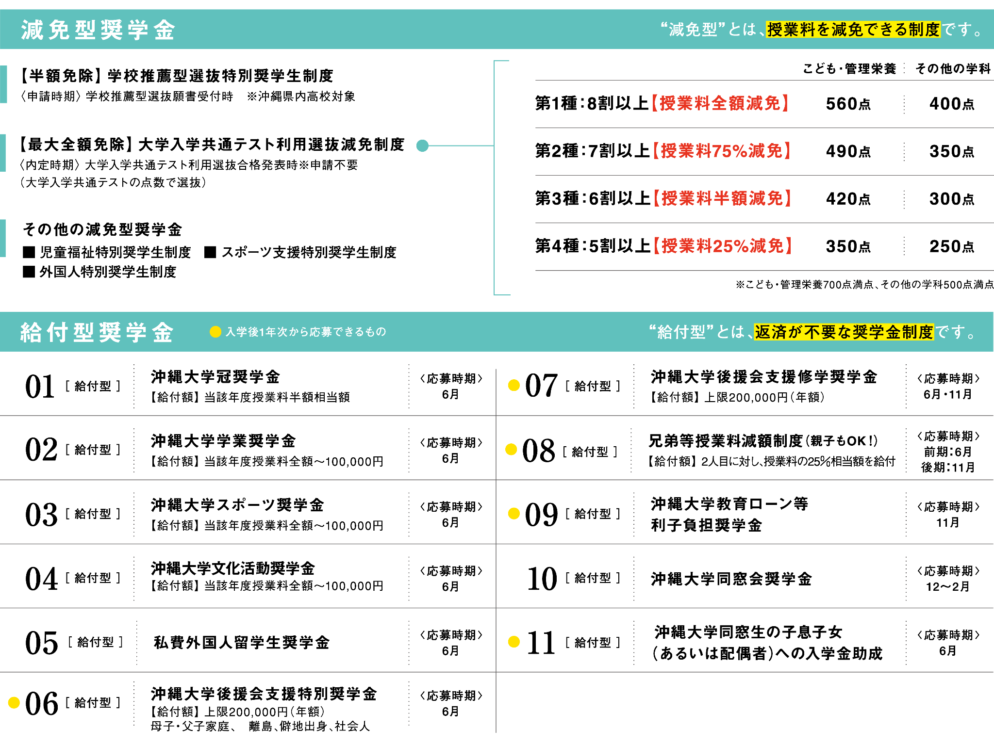Click the teal connector dot beside 大学入学共通テスト利用選抜減免制度
994x745 pixels.
(x=422, y=146)
